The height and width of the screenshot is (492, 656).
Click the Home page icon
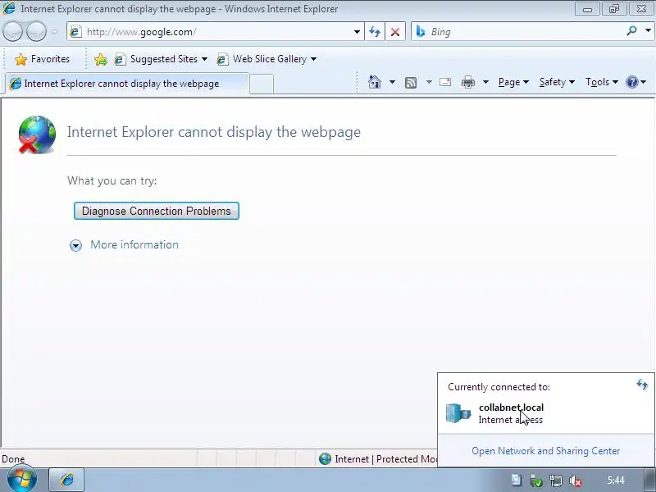(x=375, y=82)
